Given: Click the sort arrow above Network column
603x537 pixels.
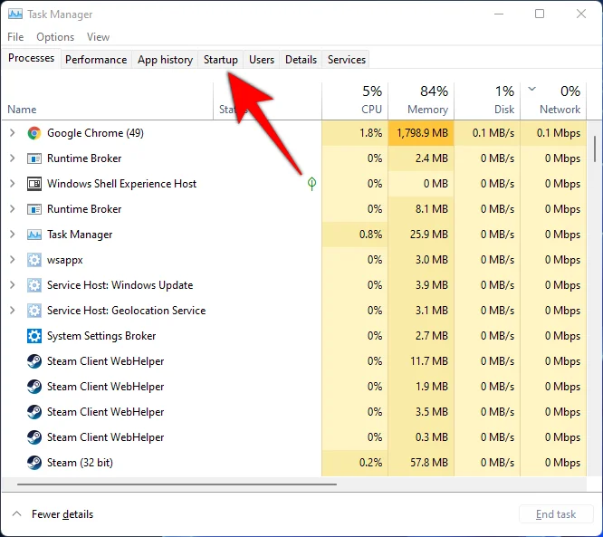Looking at the screenshot, I should pyautogui.click(x=531, y=90).
